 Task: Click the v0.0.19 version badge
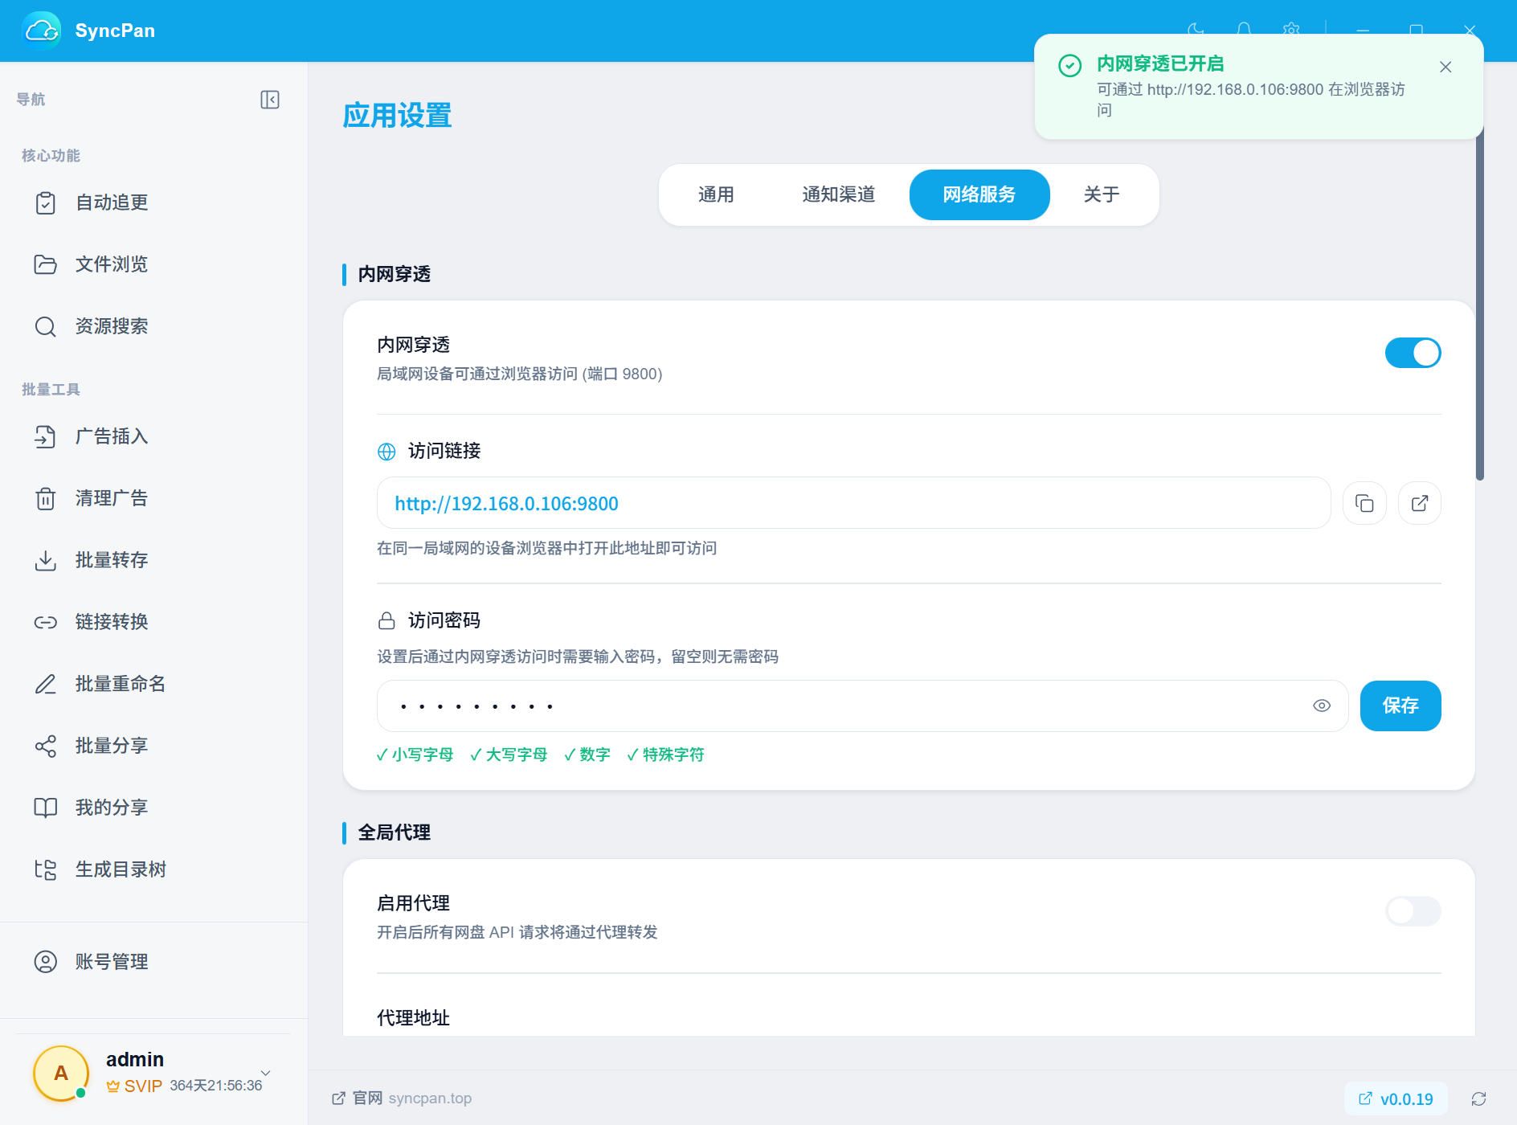click(1396, 1098)
